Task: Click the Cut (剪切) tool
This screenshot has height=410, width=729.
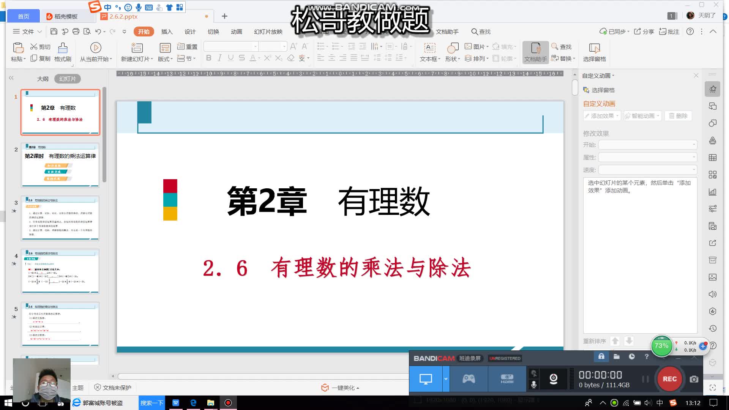Action: click(x=40, y=47)
